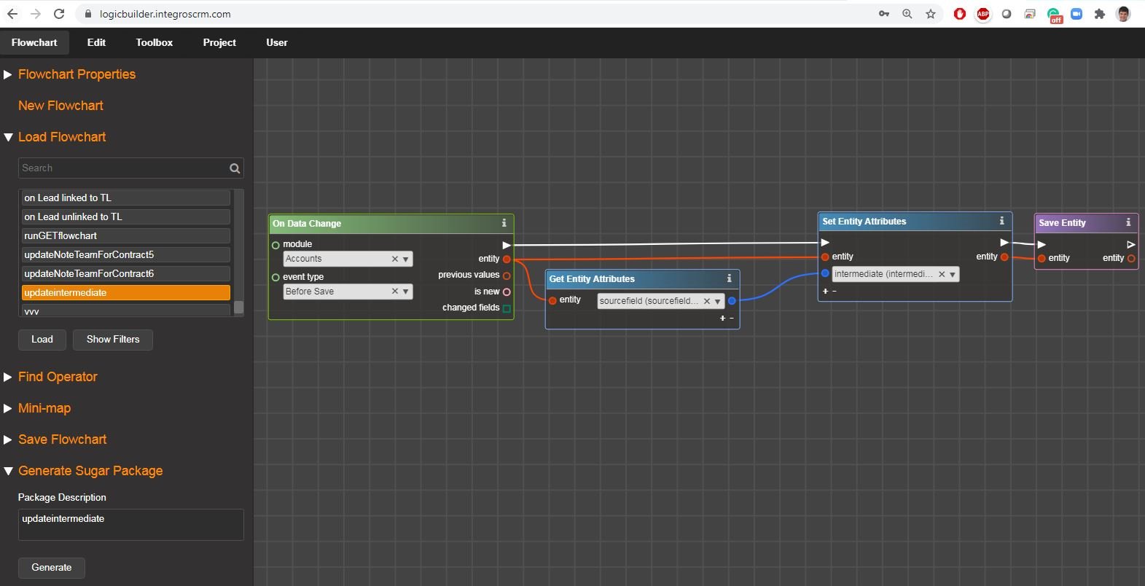
Task: Clear the Before Save event type
Action: coord(394,292)
